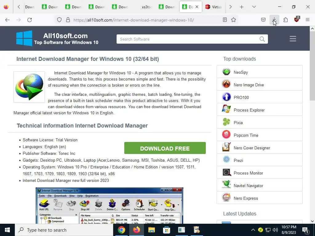The height and width of the screenshot is (236, 315).
Task: Click the All10soft Windows logo
Action: (x=24, y=38)
